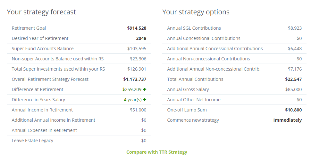The width and height of the screenshot is (311, 161).
Task: Select the Additional Annual Concessional Contributions value $6,448
Action: coord(295,49)
